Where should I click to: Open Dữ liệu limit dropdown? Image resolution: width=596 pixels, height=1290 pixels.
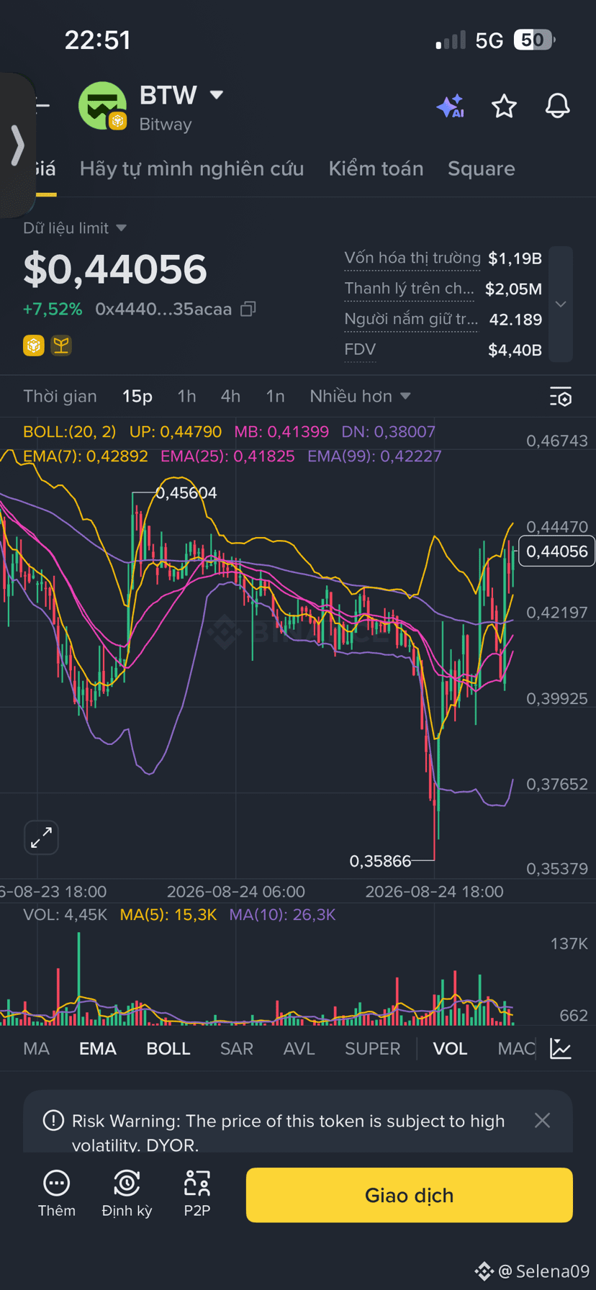75,228
